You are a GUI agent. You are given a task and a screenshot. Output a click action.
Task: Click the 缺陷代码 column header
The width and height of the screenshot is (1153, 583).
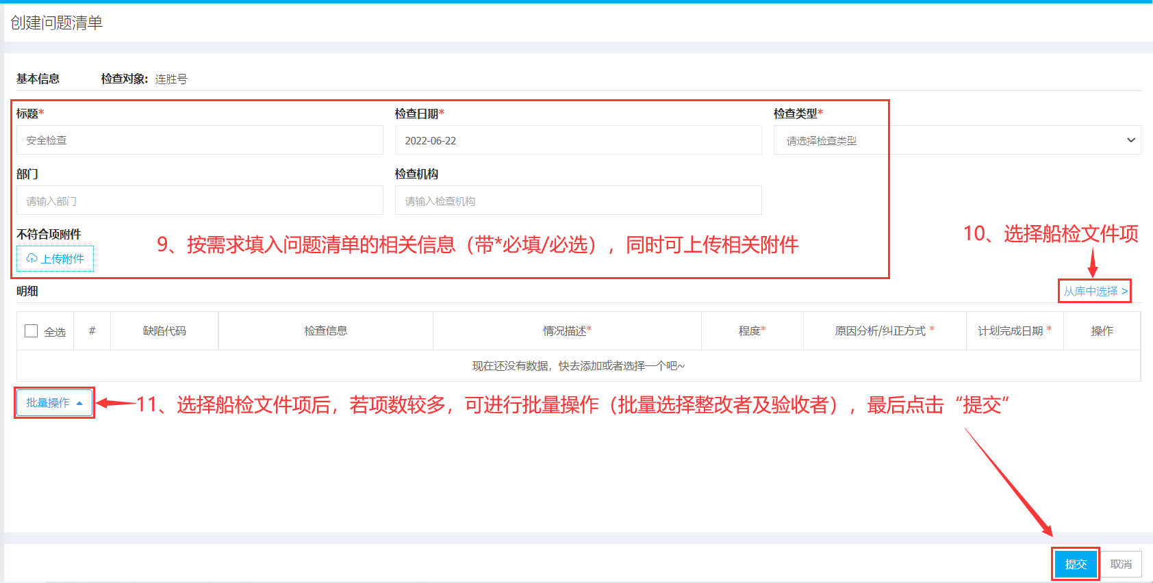(x=164, y=331)
